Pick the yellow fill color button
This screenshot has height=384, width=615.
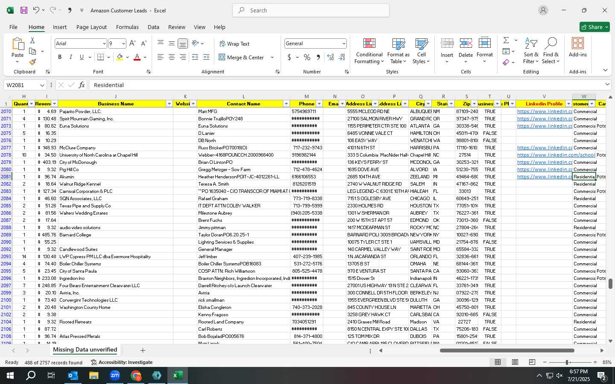coord(120,57)
